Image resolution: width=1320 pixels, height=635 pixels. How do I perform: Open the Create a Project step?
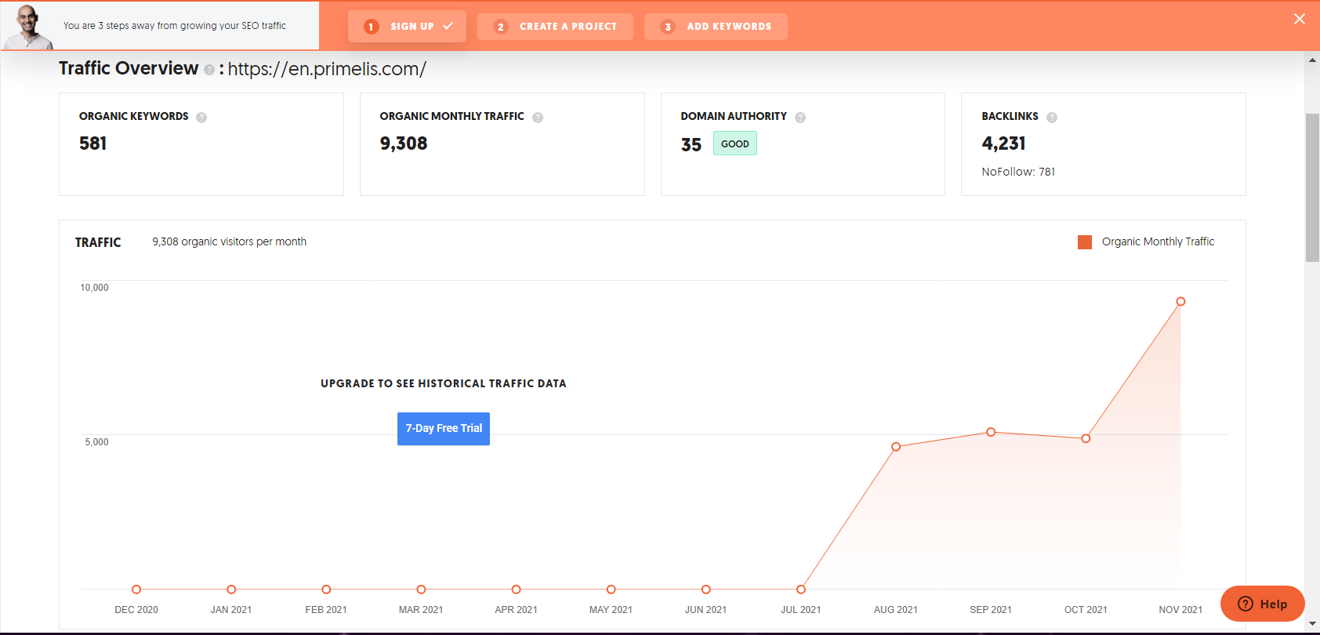tap(555, 26)
